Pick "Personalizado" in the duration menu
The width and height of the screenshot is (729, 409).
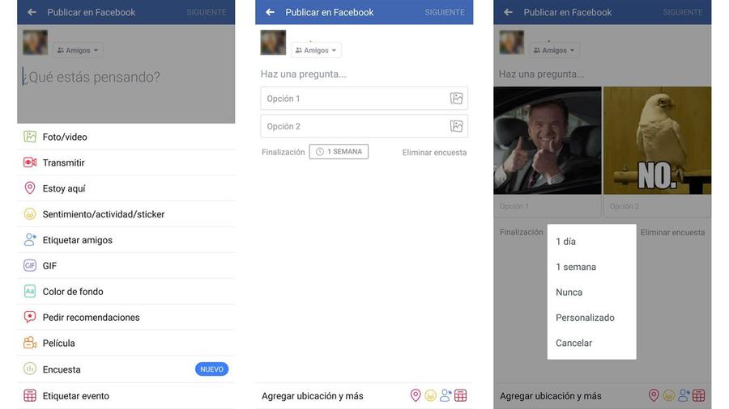[x=585, y=318]
